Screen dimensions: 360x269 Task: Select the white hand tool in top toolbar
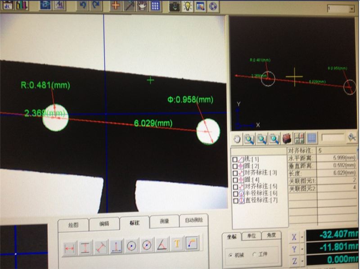pyautogui.click(x=142, y=5)
